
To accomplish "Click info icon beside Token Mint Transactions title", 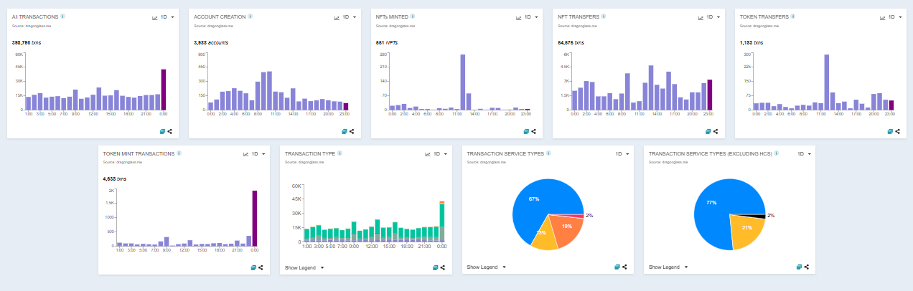I will tap(179, 153).
